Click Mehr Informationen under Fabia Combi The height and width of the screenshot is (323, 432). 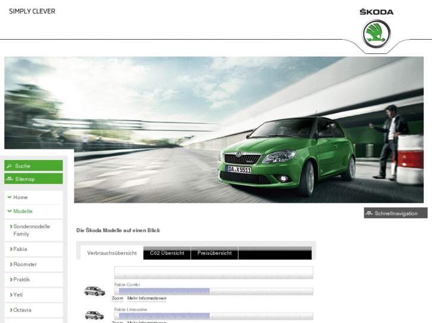[x=147, y=298]
